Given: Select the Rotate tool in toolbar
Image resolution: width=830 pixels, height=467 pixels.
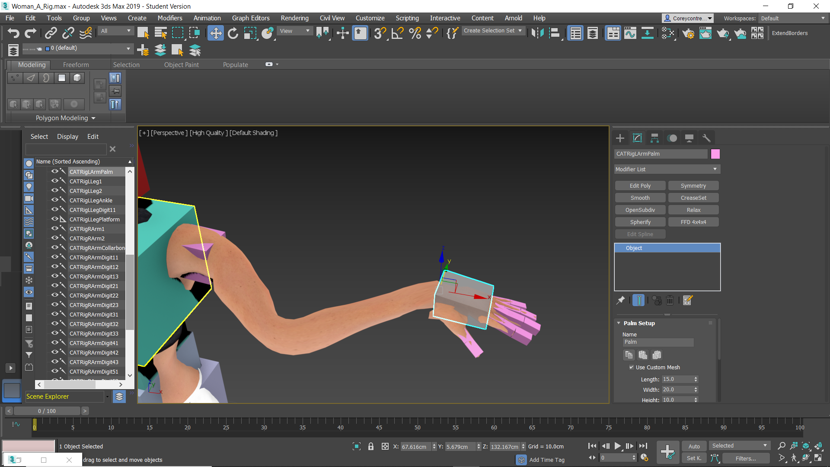Looking at the screenshot, I should click(x=233, y=33).
